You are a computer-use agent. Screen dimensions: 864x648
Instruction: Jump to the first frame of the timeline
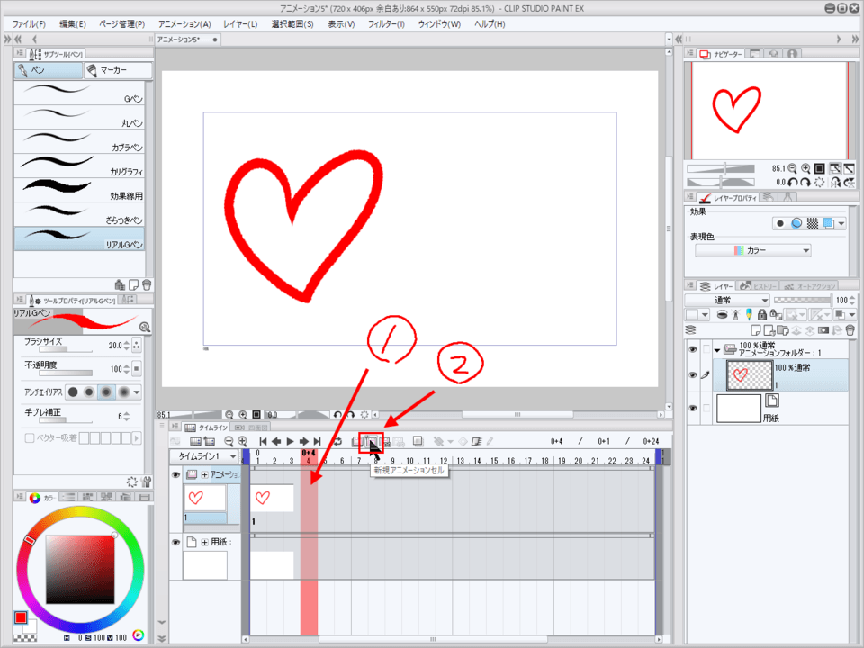point(263,442)
